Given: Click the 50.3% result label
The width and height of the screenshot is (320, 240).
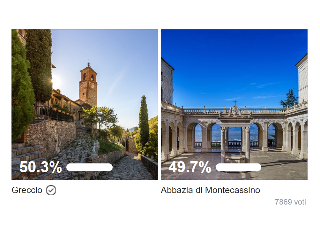Looking at the screenshot, I should point(41,167).
